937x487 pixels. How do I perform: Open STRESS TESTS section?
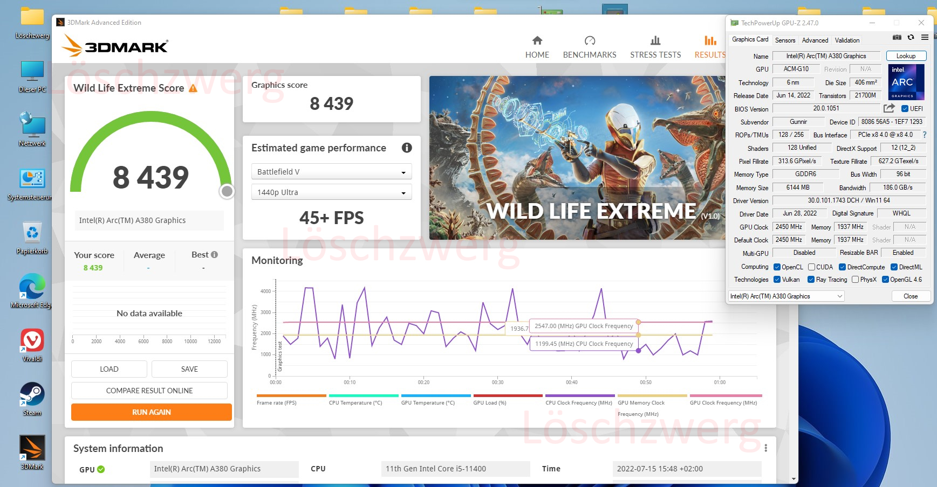coord(655,47)
